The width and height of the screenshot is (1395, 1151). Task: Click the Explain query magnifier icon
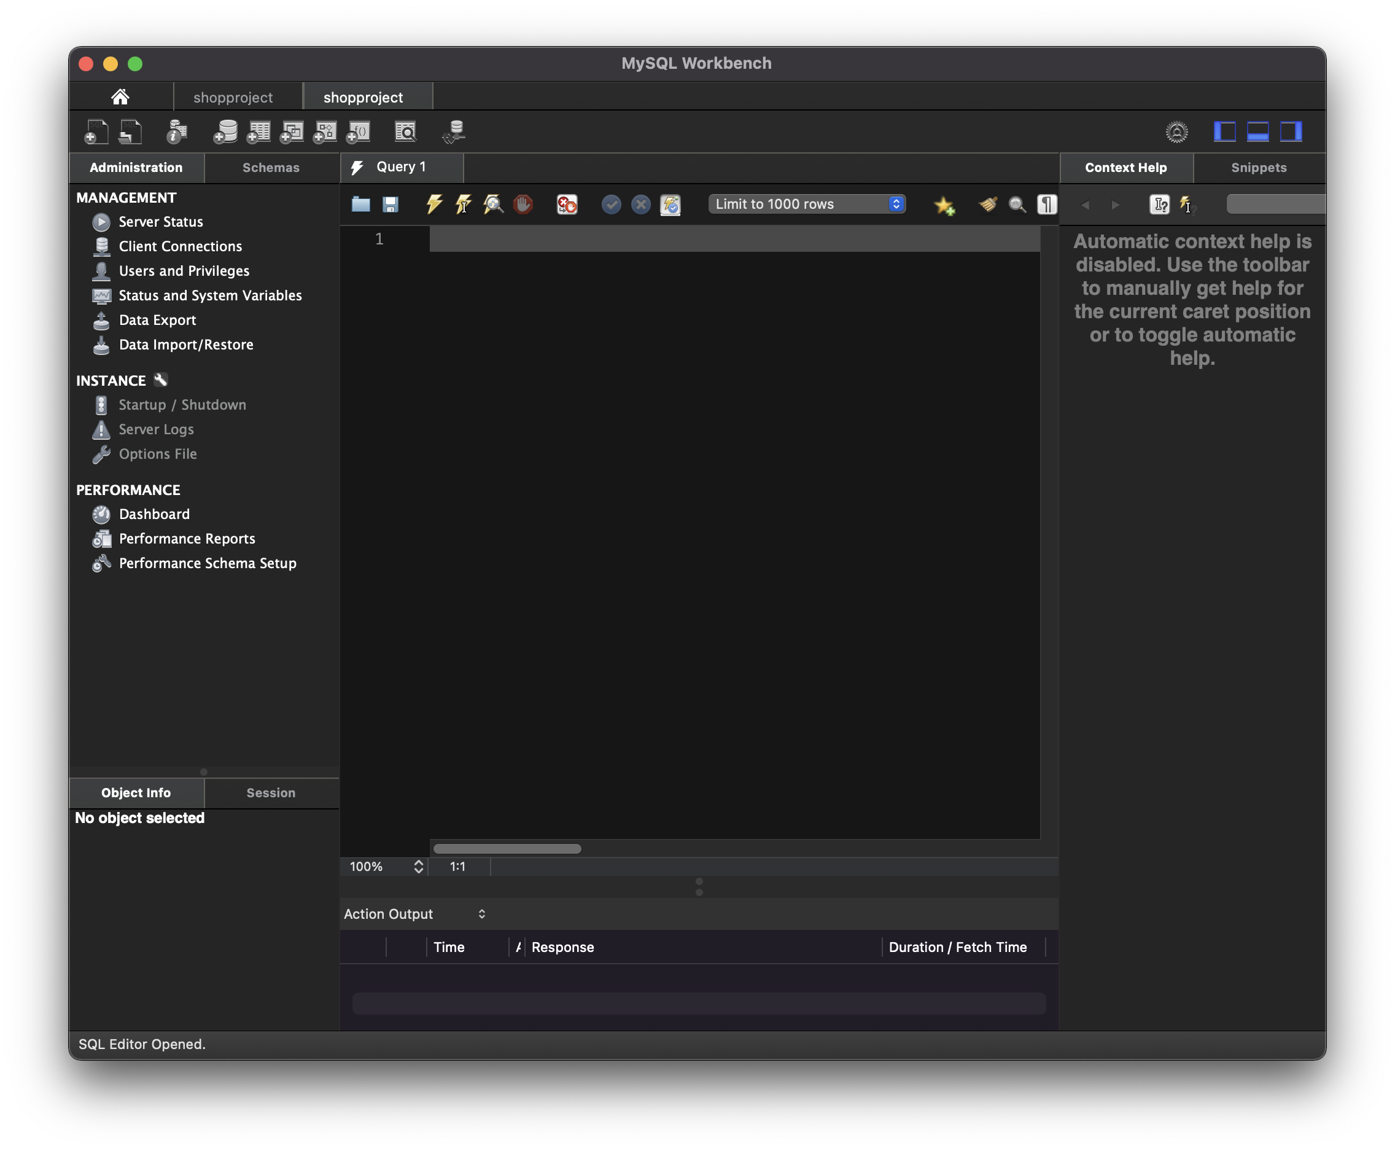(493, 204)
